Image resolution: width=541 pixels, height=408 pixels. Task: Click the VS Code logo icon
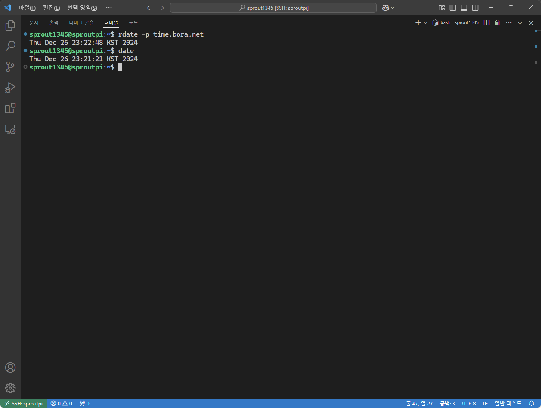point(8,8)
